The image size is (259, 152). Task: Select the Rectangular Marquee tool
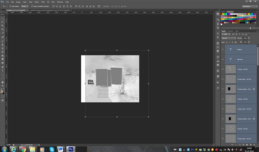coord(3,18)
